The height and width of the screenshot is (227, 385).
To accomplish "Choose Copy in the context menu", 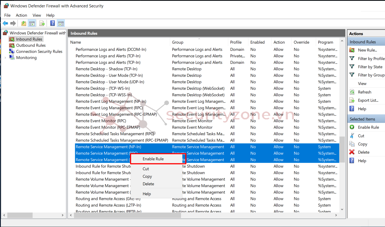I will 156,176.
